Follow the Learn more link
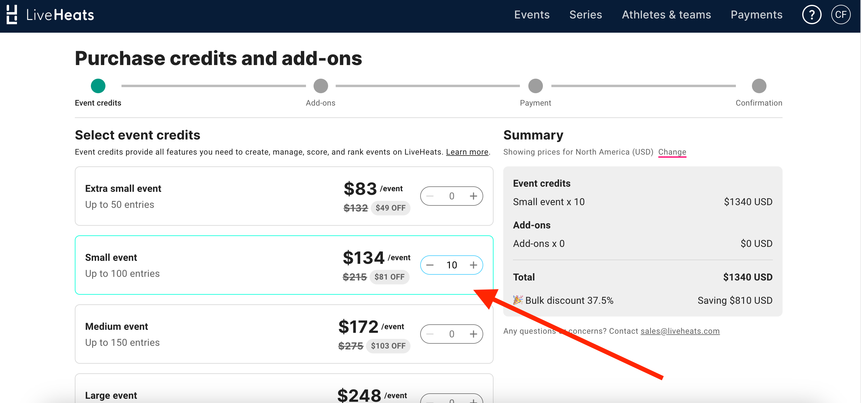The width and height of the screenshot is (861, 403). pos(467,152)
